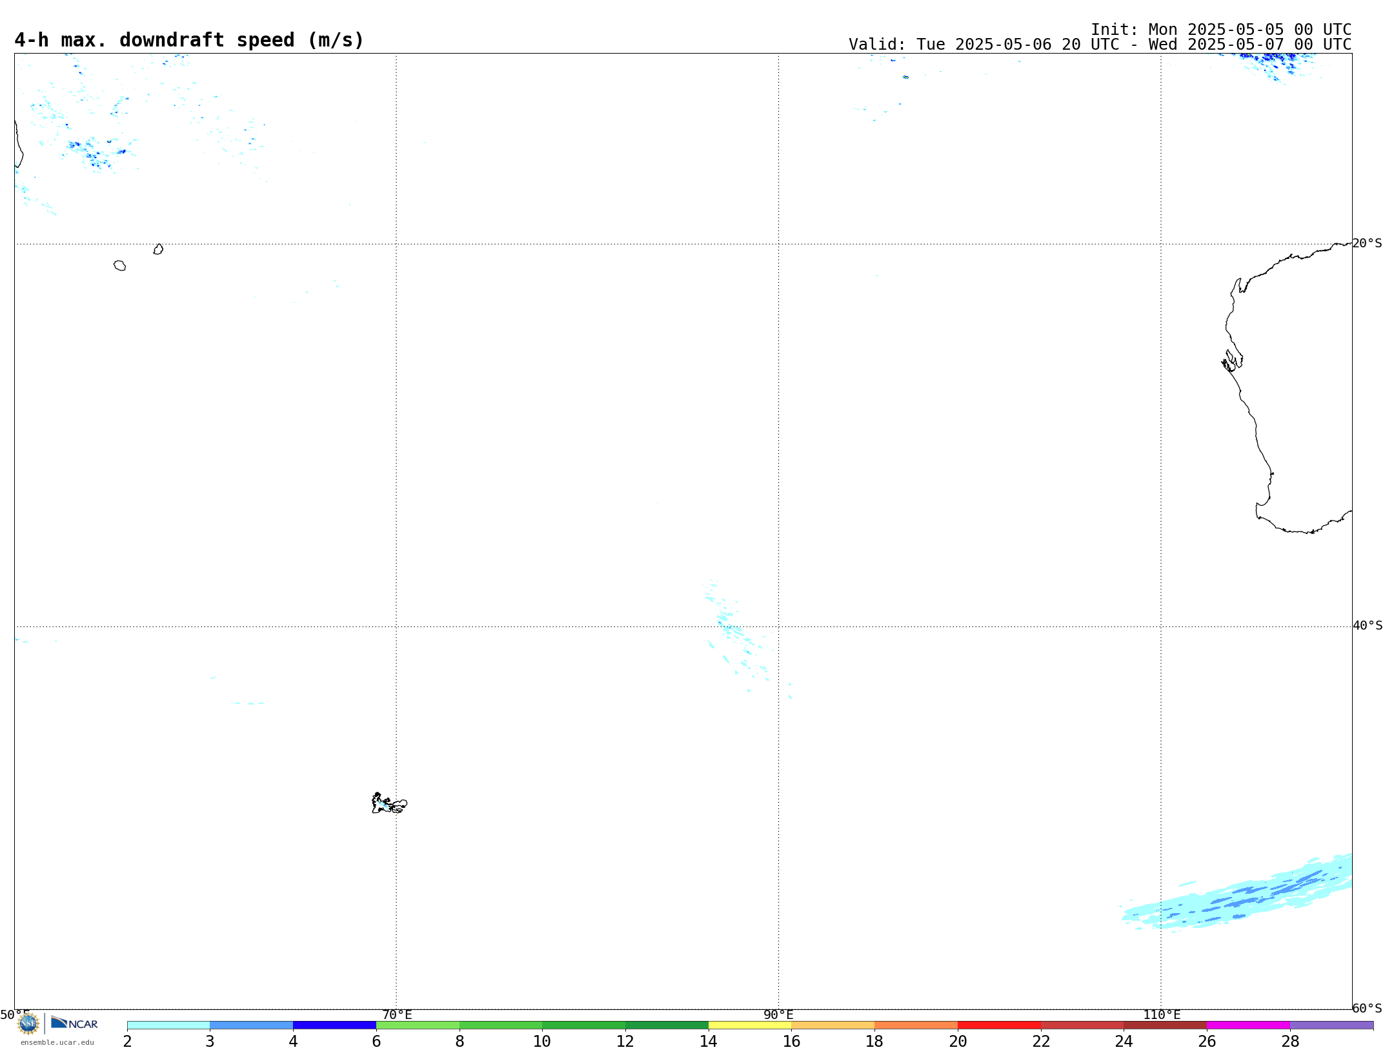Click the purple above-28 m/s swatch
1394x1050 pixels.
[1331, 1025]
